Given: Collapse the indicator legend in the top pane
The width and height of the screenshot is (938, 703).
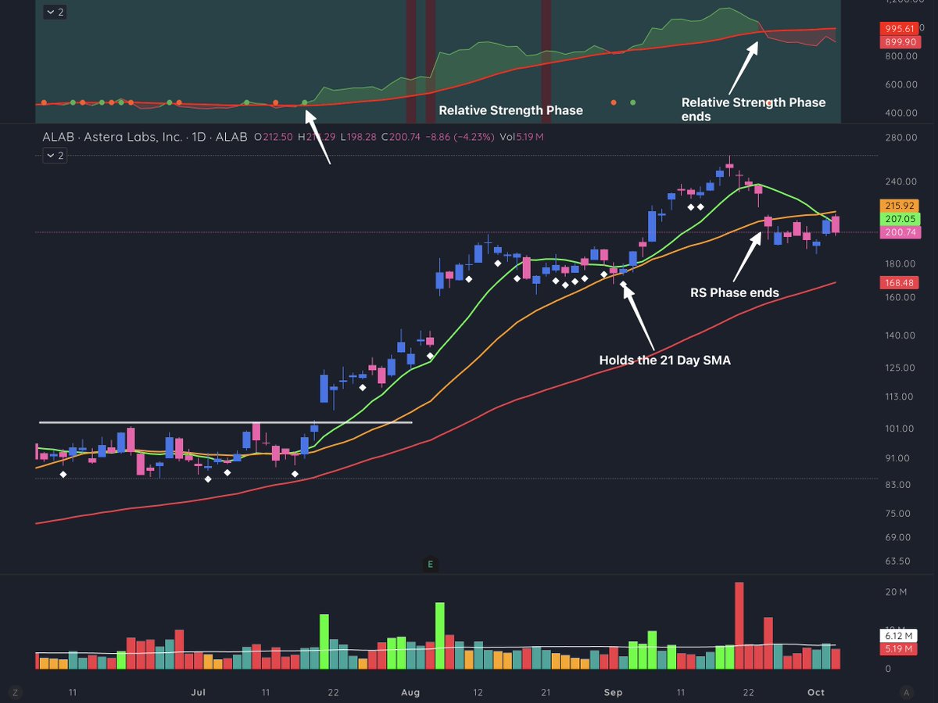Looking at the screenshot, I should [55, 13].
